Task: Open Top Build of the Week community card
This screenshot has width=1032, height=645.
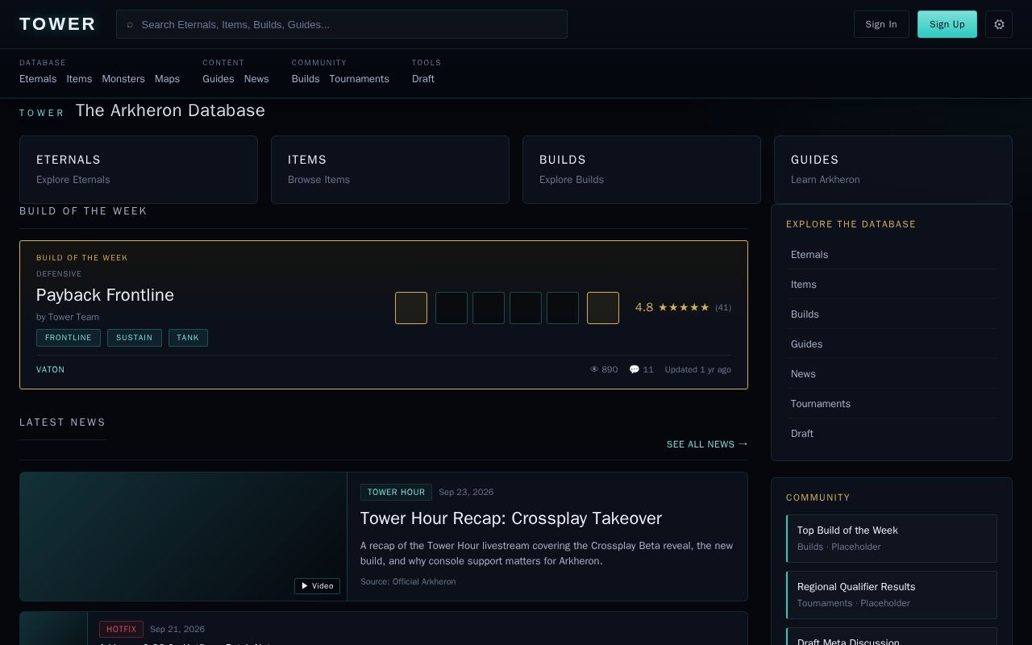Action: tap(892, 539)
